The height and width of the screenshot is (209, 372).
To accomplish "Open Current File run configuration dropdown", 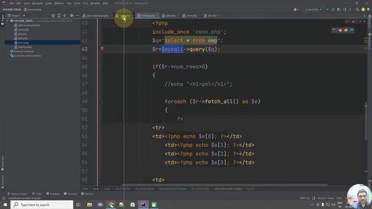I will click(x=313, y=9).
